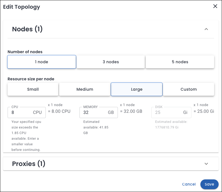Image resolution: width=222 pixels, height=192 pixels.
Task: Collapse the Nodes section chevron
Action: pos(206,29)
